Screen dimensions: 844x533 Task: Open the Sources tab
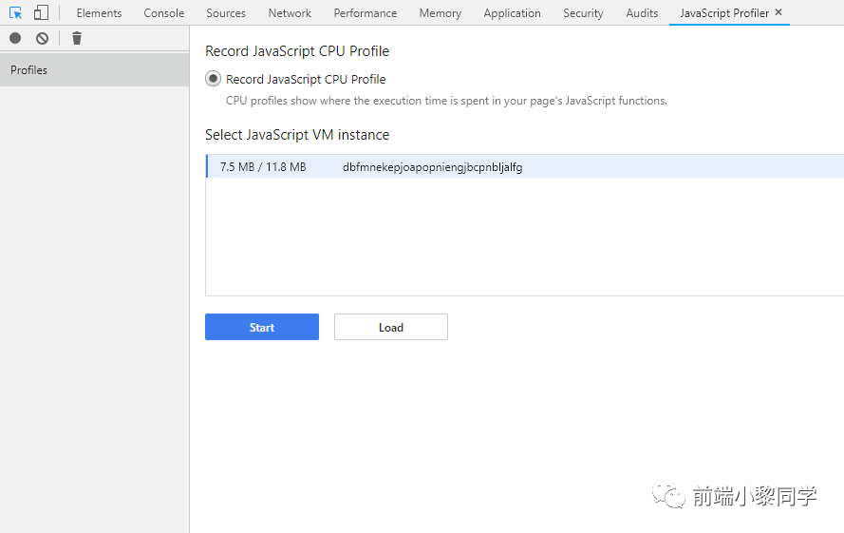point(226,13)
